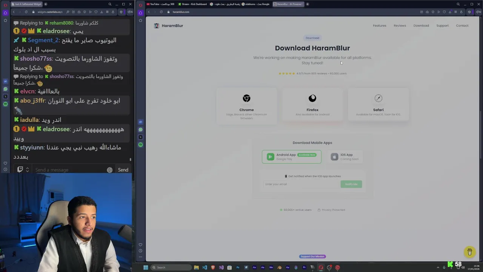Screen dimensions: 483x272
Task: Open the Safari download card
Action: point(378,105)
